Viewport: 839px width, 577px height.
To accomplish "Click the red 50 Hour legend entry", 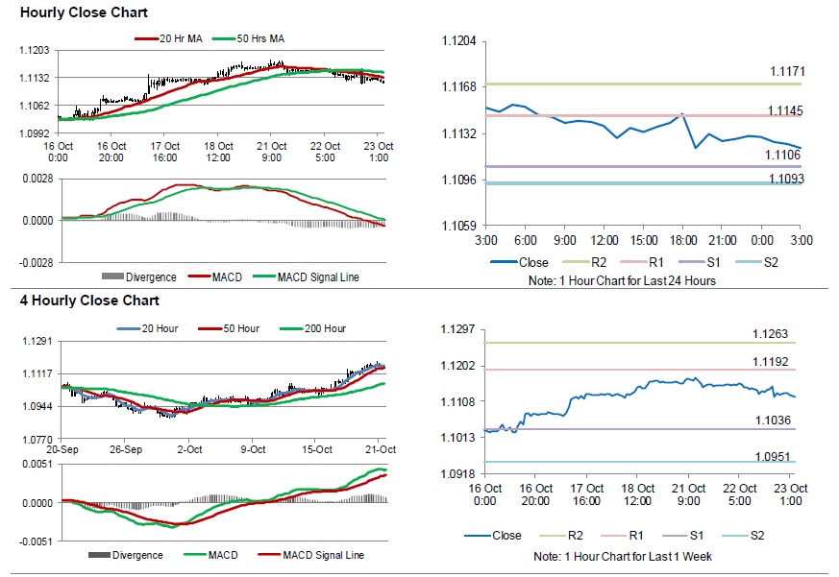I will (x=234, y=328).
